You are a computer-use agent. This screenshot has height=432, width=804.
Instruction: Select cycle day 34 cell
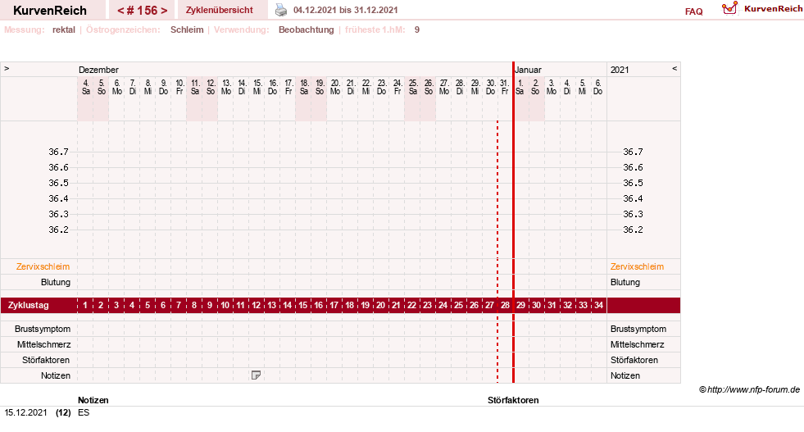[598, 305]
